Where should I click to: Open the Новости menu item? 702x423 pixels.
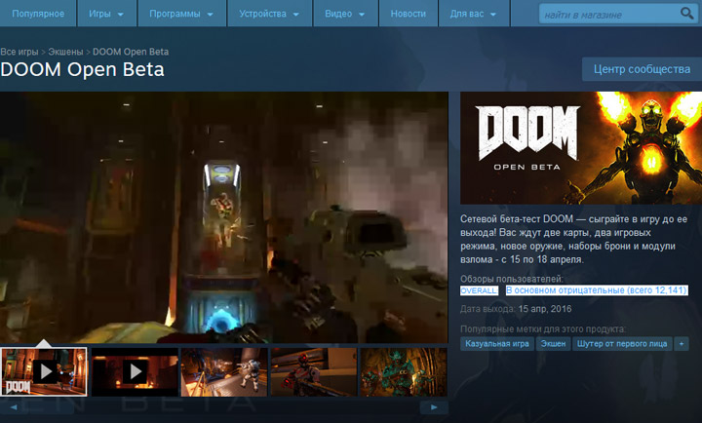pyautogui.click(x=409, y=14)
